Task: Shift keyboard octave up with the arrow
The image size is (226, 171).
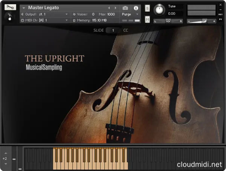Action: 6,153
